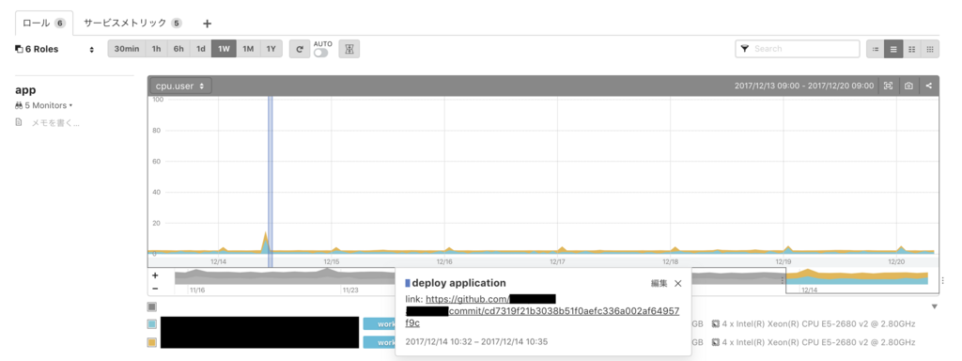Set the time range to 1h

[x=157, y=49]
